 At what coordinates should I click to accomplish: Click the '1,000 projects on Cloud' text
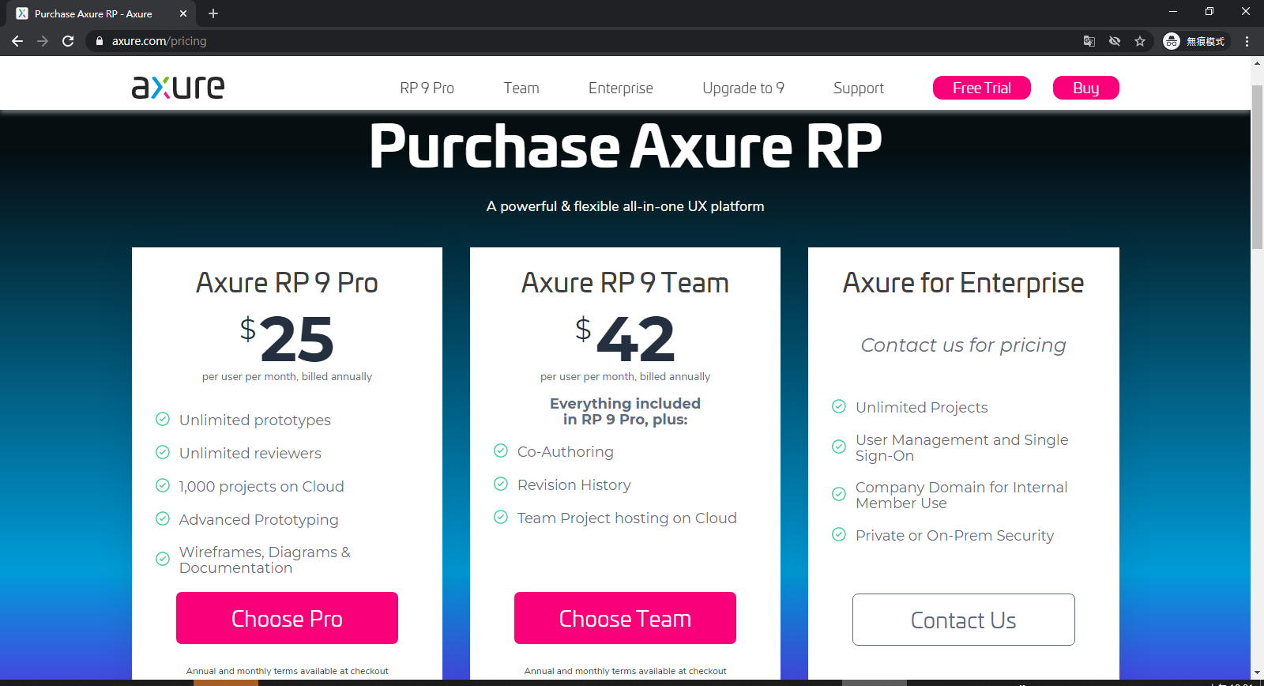(261, 486)
